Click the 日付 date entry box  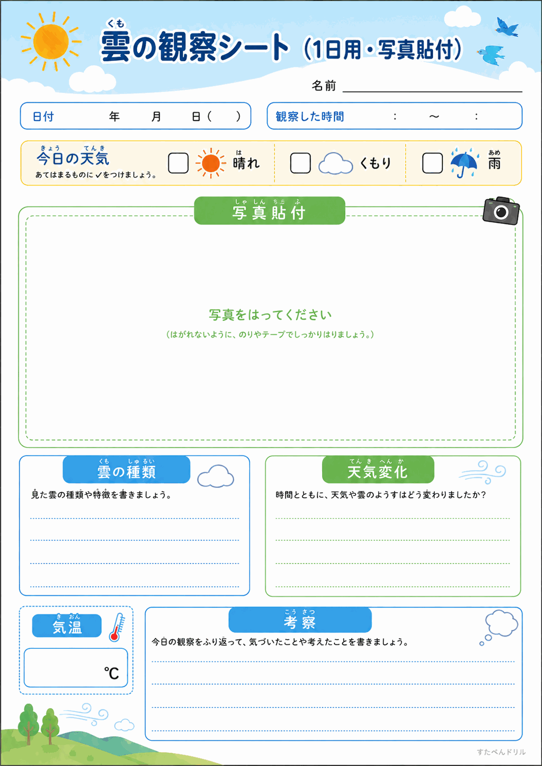click(136, 116)
